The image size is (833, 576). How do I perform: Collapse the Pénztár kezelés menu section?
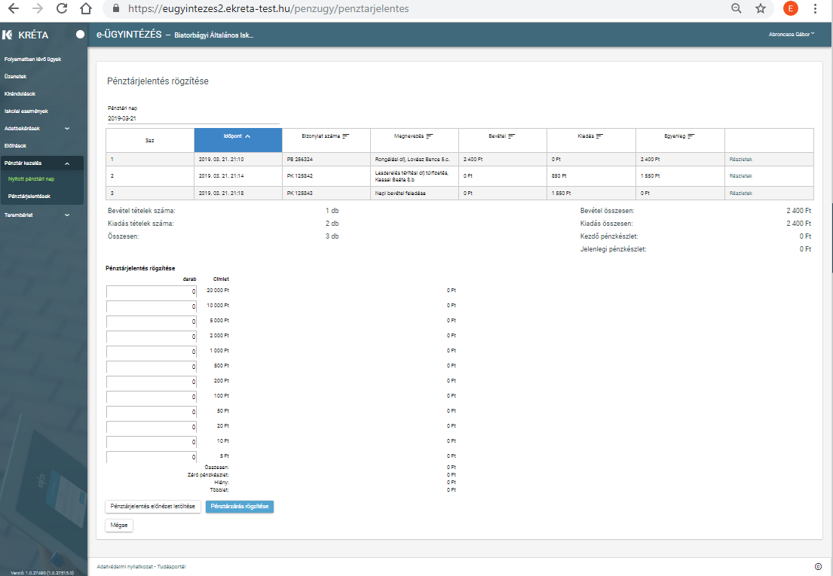point(42,163)
